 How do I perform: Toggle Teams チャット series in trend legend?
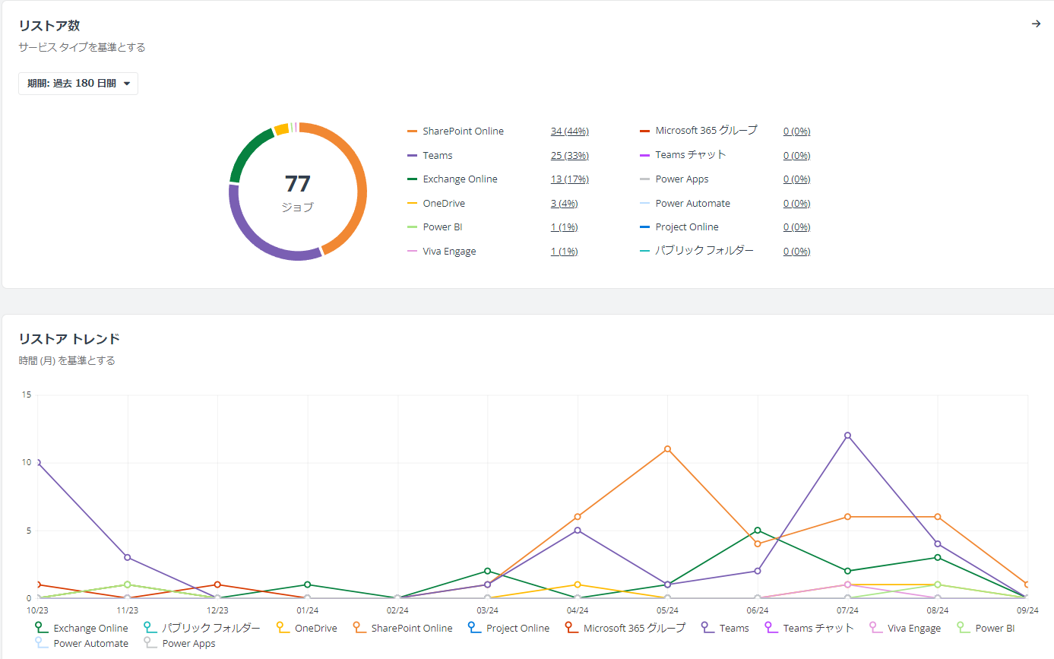point(809,628)
